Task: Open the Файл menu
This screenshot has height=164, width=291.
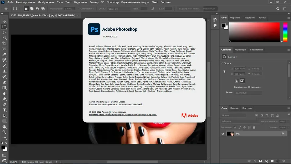Action: tap(10, 2)
